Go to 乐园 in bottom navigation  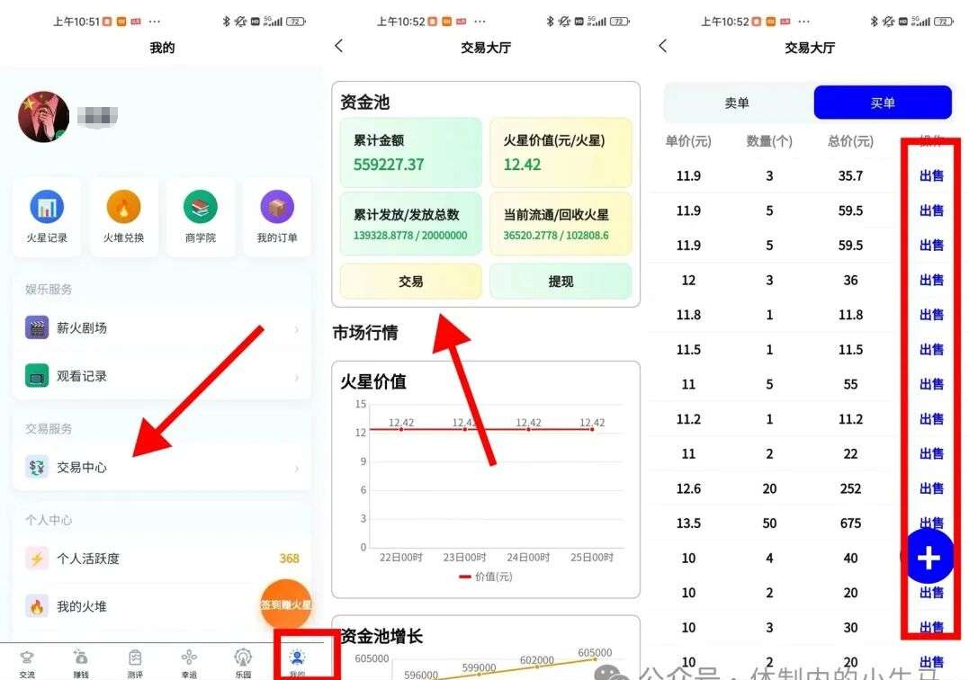[243, 661]
